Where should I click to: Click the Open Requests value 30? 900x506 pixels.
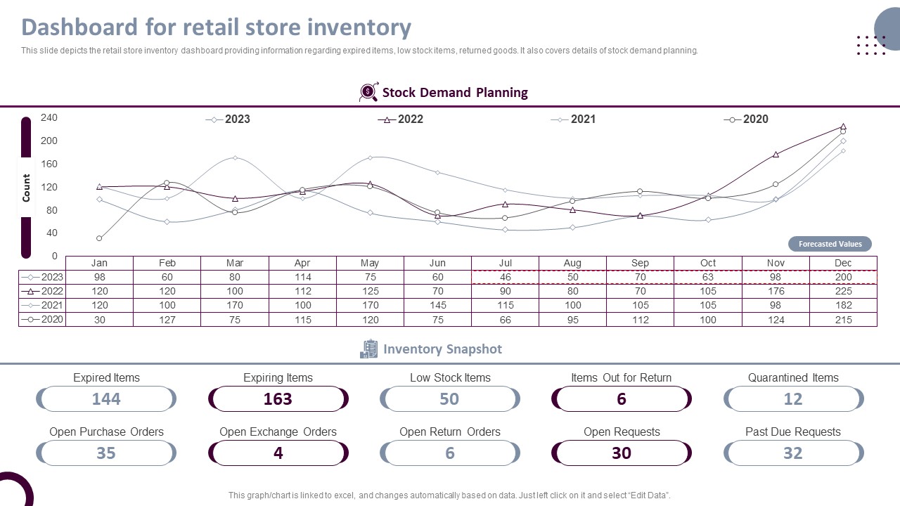pyautogui.click(x=622, y=453)
